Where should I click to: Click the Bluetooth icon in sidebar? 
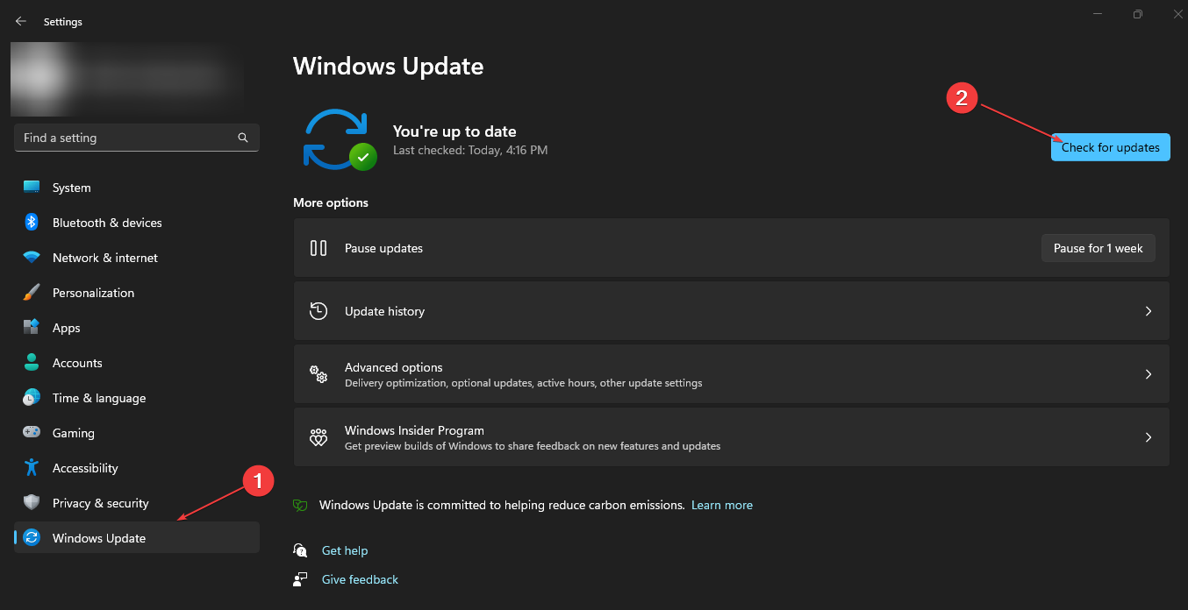coord(32,223)
